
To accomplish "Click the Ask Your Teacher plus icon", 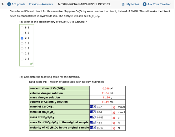I will click(x=144, y=4).
